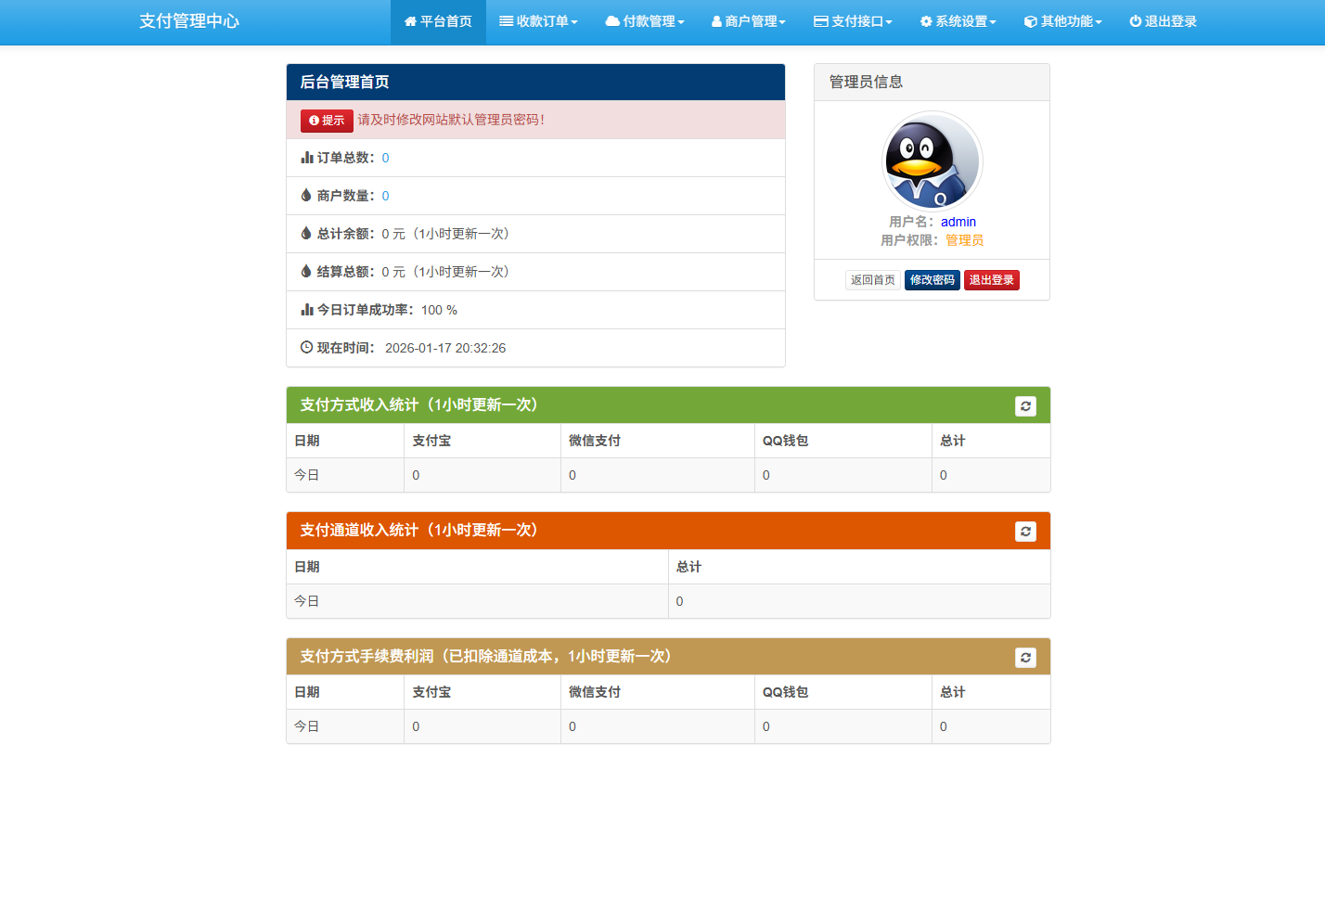This screenshot has height=911, width=1325.
Task: Select the 平台首页 navigation item
Action: (438, 21)
